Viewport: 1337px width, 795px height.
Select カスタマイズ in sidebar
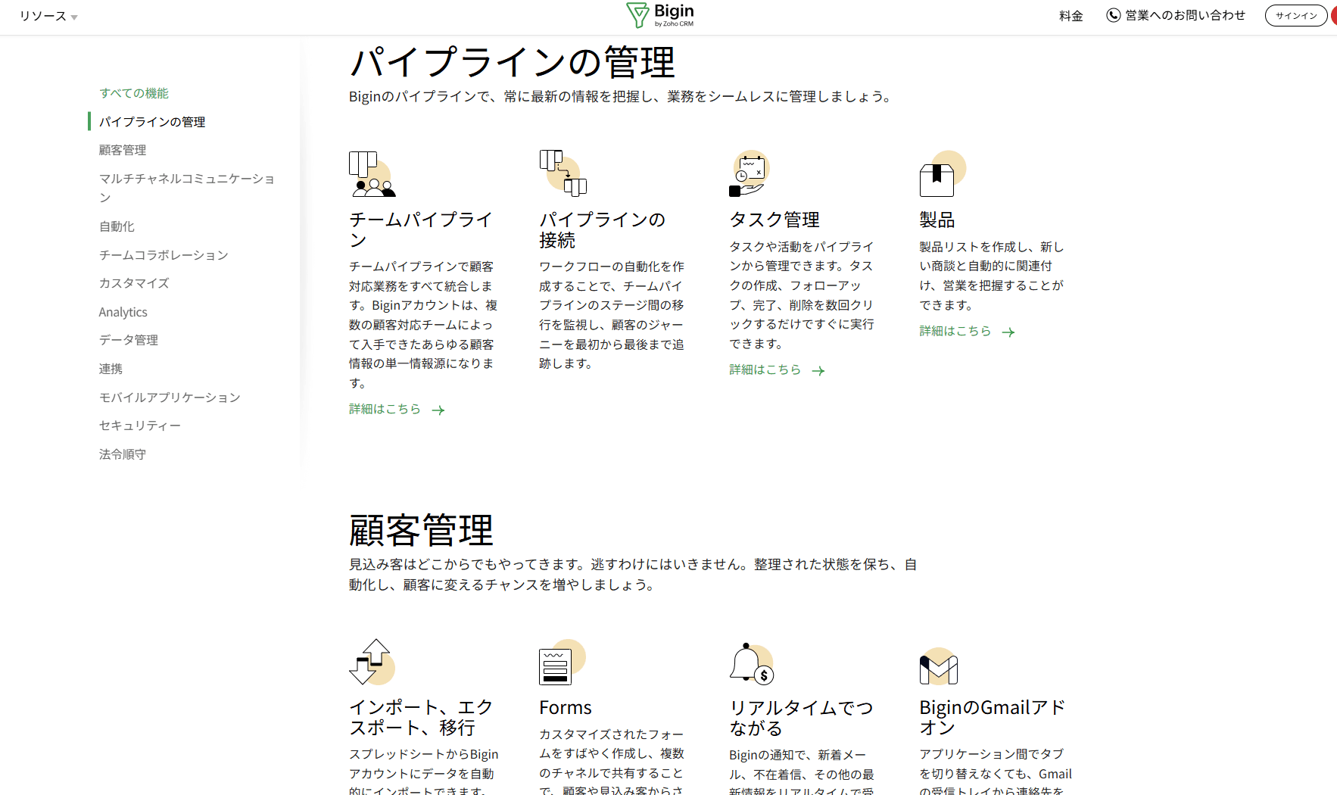coord(134,283)
